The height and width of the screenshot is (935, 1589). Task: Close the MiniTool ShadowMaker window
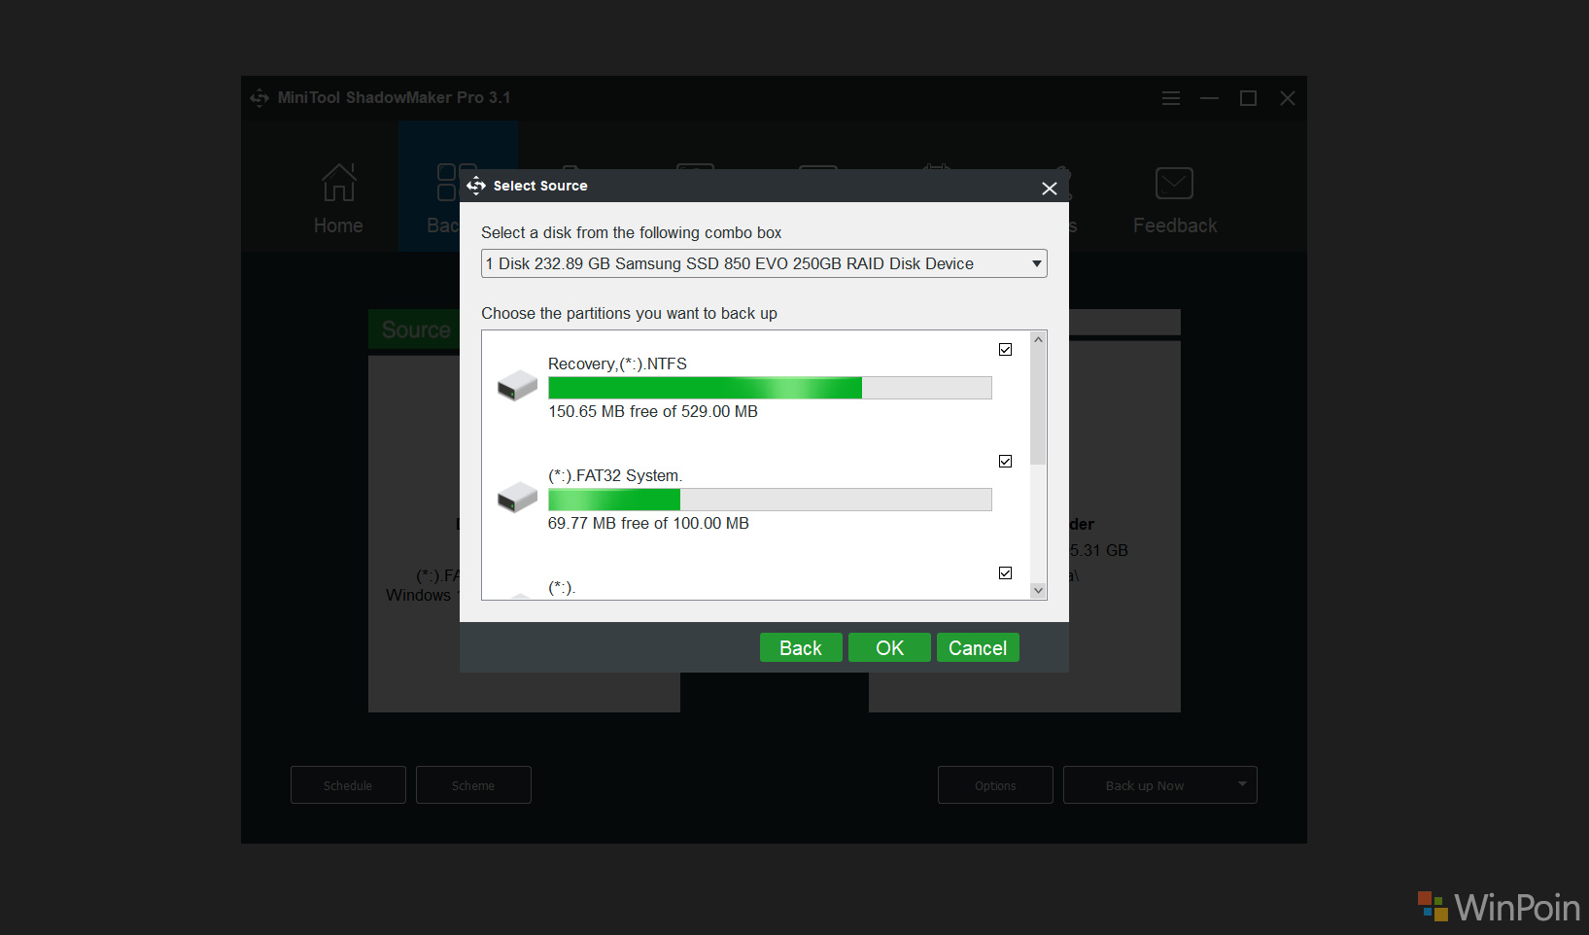pyautogui.click(x=1288, y=98)
